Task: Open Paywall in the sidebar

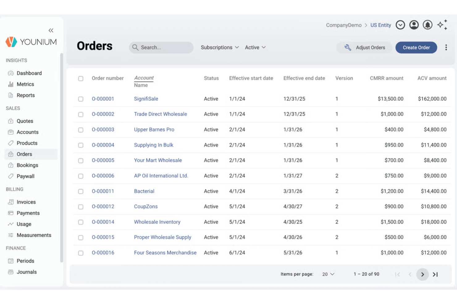Action: click(x=26, y=176)
